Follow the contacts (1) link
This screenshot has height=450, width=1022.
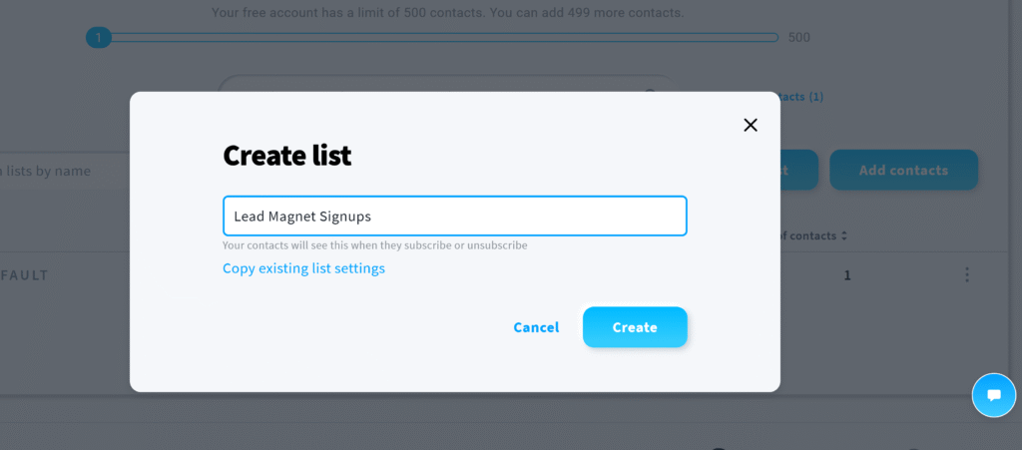click(801, 97)
